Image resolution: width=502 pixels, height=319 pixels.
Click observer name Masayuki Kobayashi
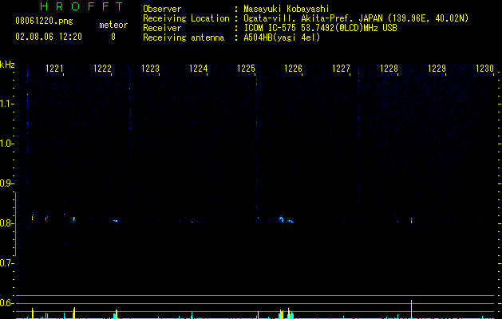pyautogui.click(x=287, y=10)
